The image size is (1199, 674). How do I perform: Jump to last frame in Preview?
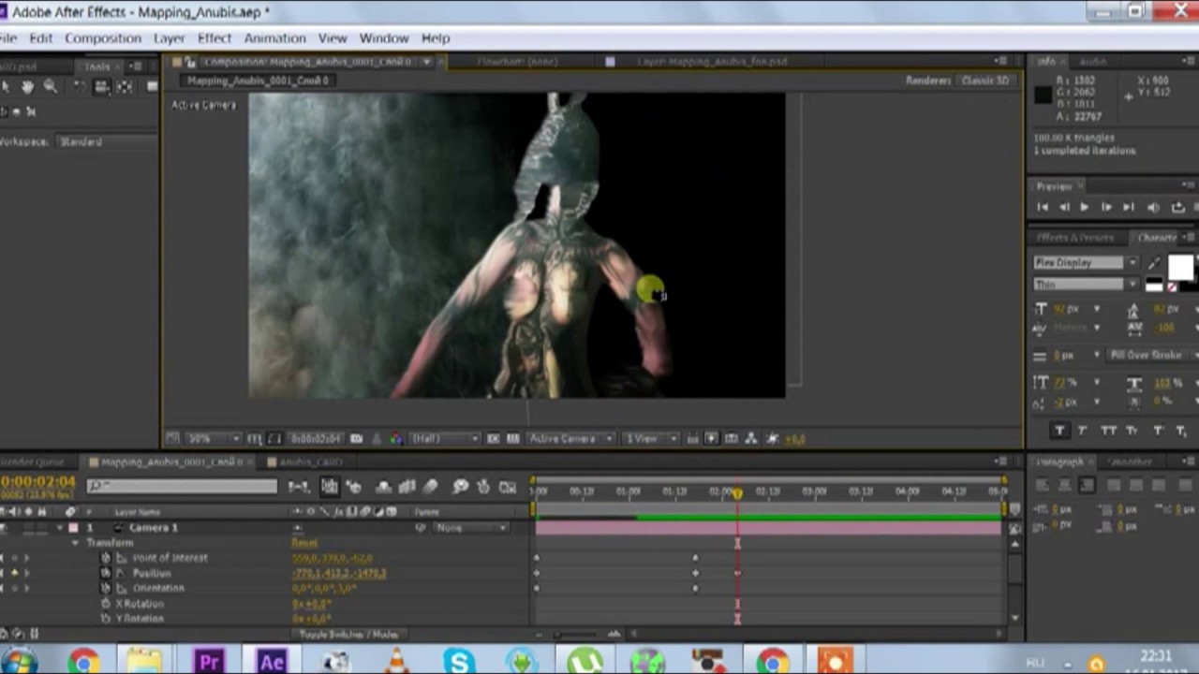point(1129,207)
